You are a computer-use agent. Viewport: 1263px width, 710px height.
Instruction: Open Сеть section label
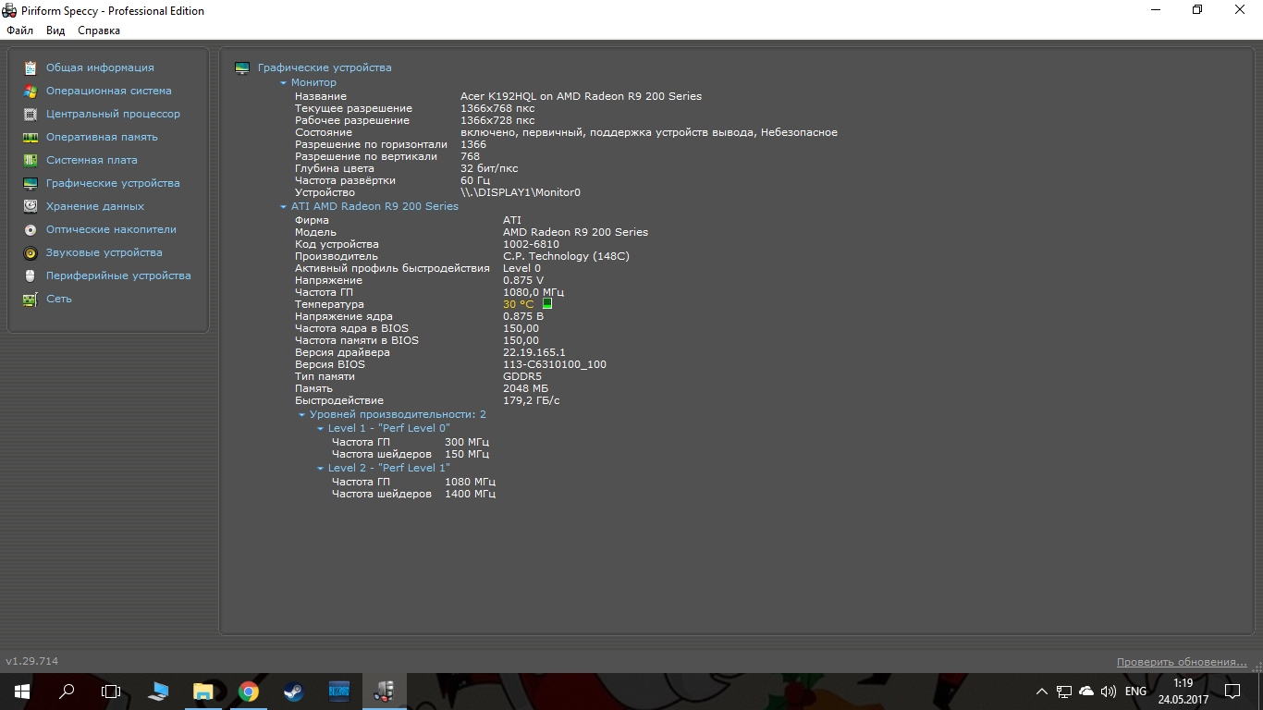point(59,299)
